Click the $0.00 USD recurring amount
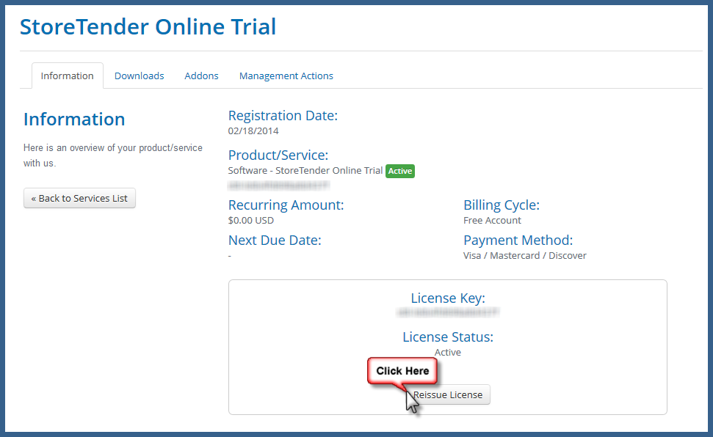 coord(251,220)
